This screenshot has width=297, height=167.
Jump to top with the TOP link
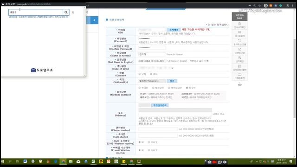[x=239, y=84]
